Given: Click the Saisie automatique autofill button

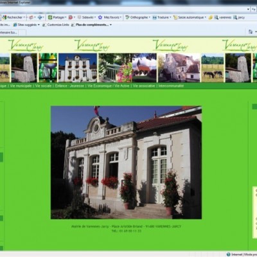Looking at the screenshot, I should [x=188, y=17].
